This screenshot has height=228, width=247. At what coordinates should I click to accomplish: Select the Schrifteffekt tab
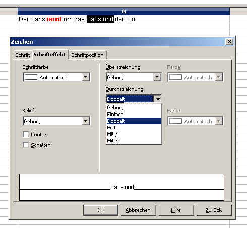(x=50, y=54)
